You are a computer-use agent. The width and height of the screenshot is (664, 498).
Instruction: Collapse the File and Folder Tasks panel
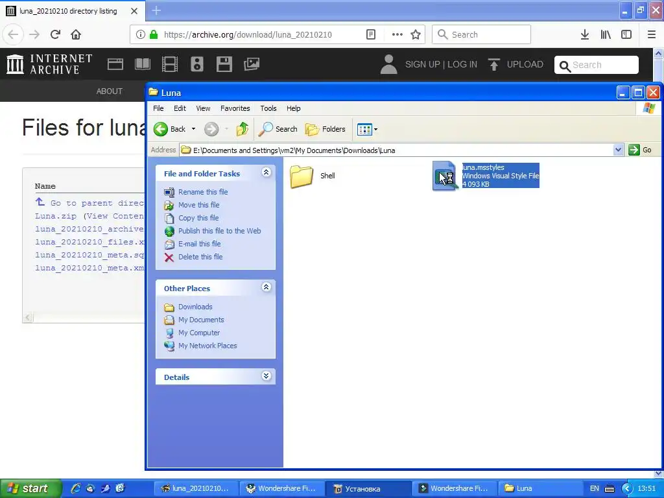(267, 172)
